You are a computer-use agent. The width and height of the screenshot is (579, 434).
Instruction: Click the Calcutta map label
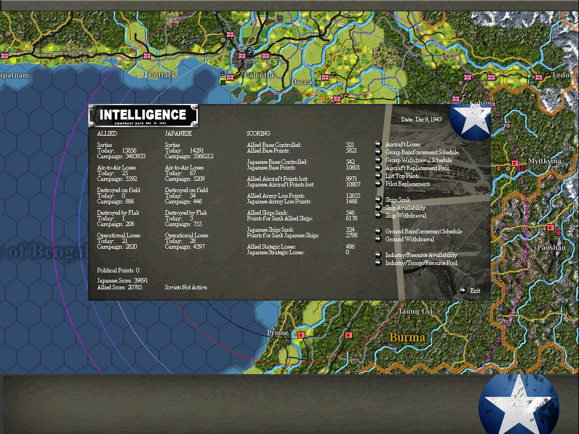tap(259, 75)
